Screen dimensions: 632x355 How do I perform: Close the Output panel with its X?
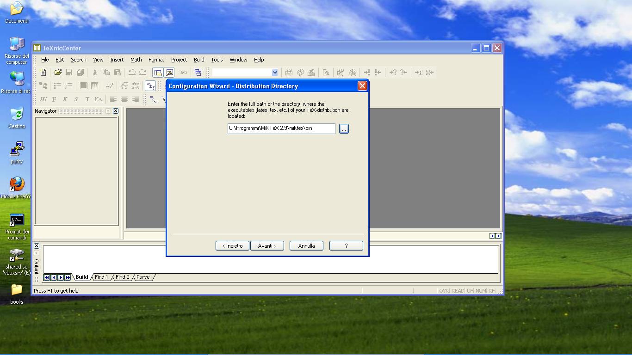pos(37,246)
